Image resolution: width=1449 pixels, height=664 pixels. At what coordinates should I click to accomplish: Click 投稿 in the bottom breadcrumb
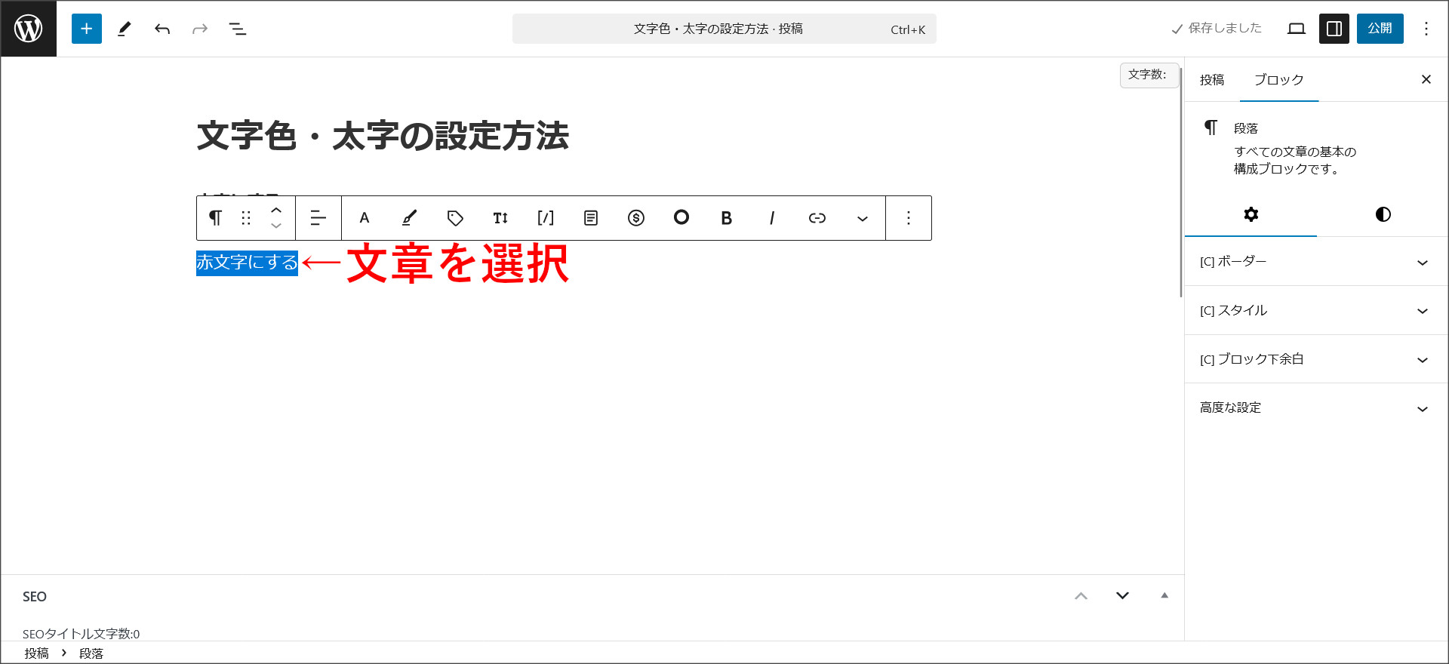tap(36, 653)
